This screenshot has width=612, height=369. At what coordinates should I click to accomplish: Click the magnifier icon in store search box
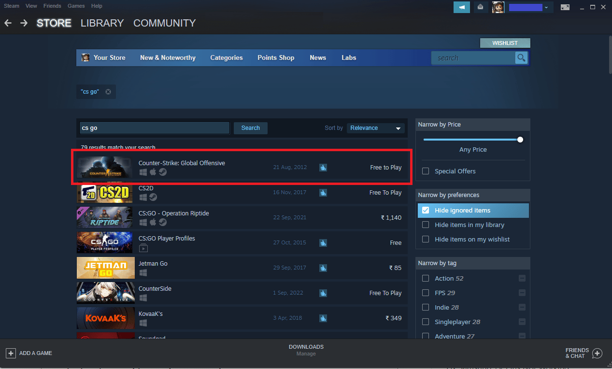[x=521, y=57]
